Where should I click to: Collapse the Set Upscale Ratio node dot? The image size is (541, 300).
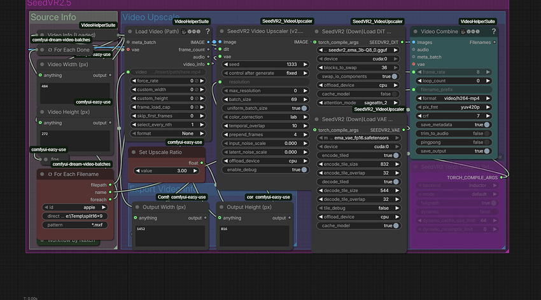[134, 152]
